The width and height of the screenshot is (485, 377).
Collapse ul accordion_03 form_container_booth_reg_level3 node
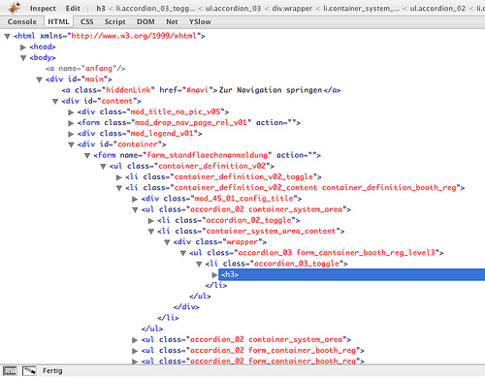[183, 253]
